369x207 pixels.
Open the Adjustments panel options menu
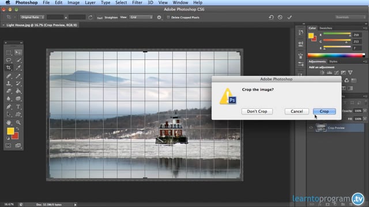tap(365, 62)
